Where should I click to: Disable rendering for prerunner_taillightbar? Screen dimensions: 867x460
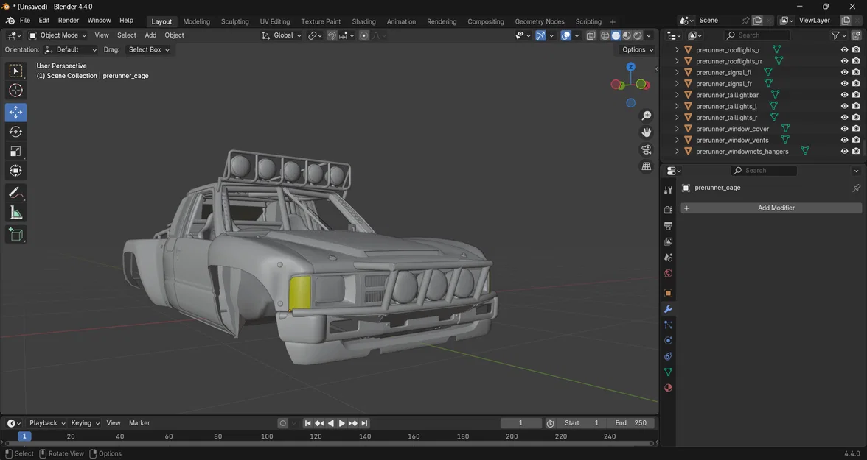[x=856, y=95]
